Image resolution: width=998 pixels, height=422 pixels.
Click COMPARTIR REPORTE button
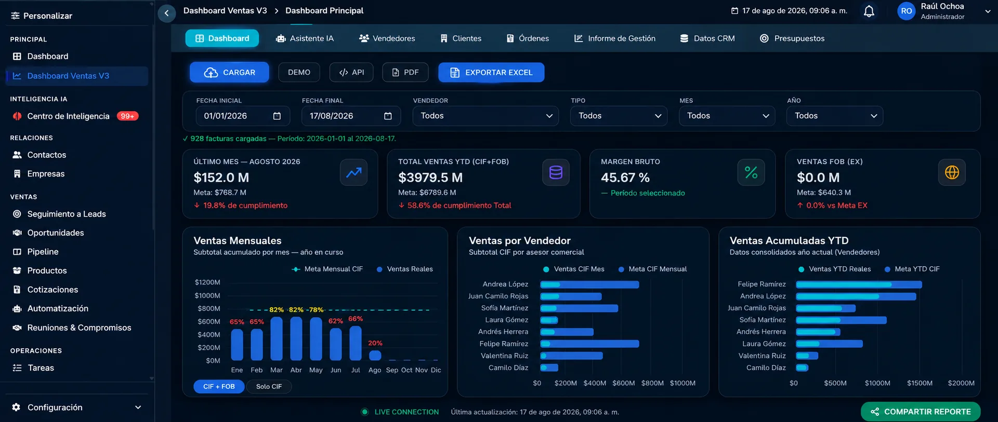click(921, 412)
